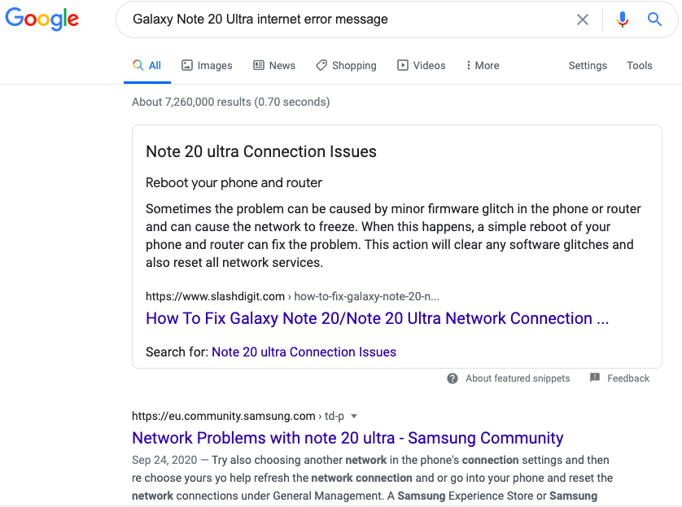Switch to the Videos tab

(x=422, y=65)
